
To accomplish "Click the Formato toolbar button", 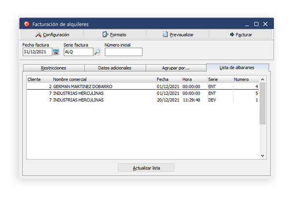I will coord(114,35).
